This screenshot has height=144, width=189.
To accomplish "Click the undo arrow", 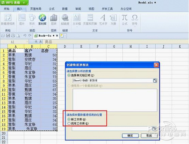I will tap(25, 36).
